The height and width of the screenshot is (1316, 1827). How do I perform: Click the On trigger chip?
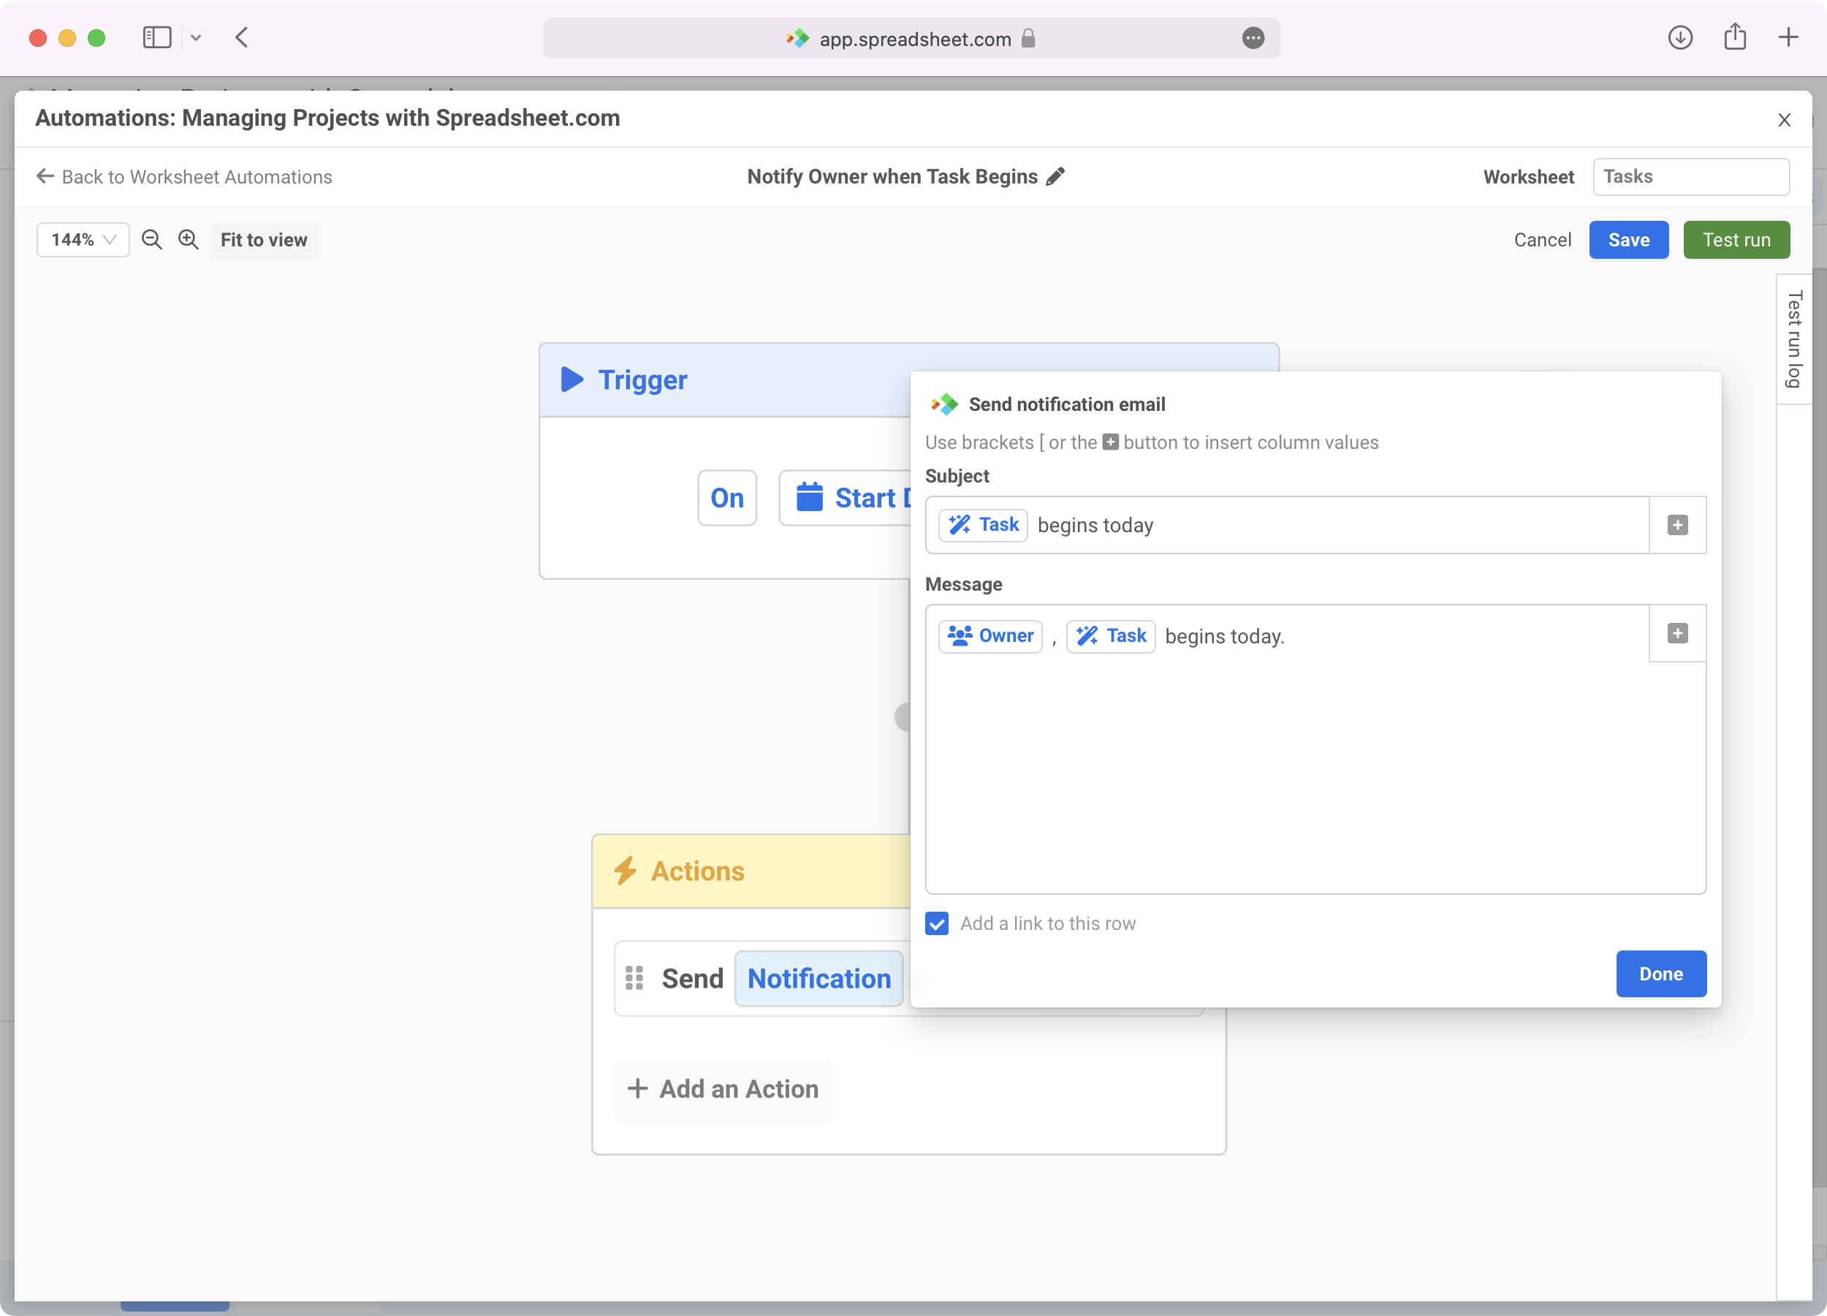tap(726, 498)
